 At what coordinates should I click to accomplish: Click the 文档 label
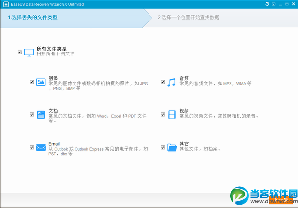tap(53, 111)
